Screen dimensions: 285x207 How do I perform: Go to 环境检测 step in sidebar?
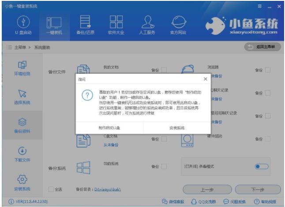point(22,68)
